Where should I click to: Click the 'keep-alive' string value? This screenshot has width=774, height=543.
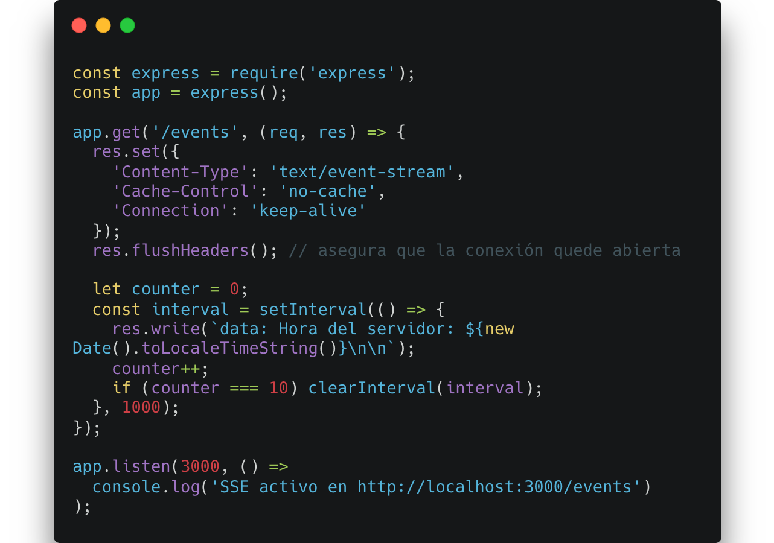pyautogui.click(x=308, y=211)
